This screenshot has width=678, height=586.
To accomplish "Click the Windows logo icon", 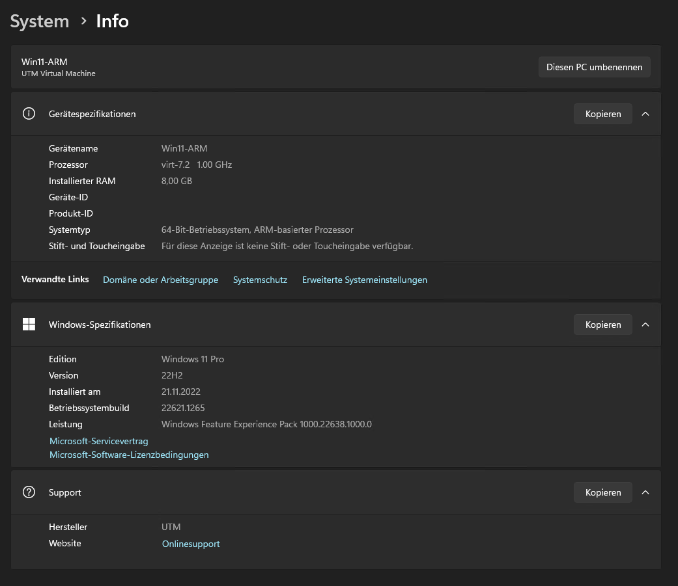I will tap(29, 325).
